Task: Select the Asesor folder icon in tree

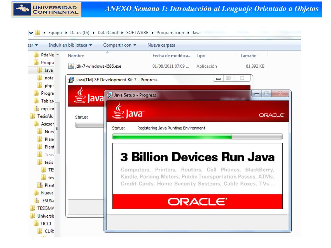Action: point(36,124)
